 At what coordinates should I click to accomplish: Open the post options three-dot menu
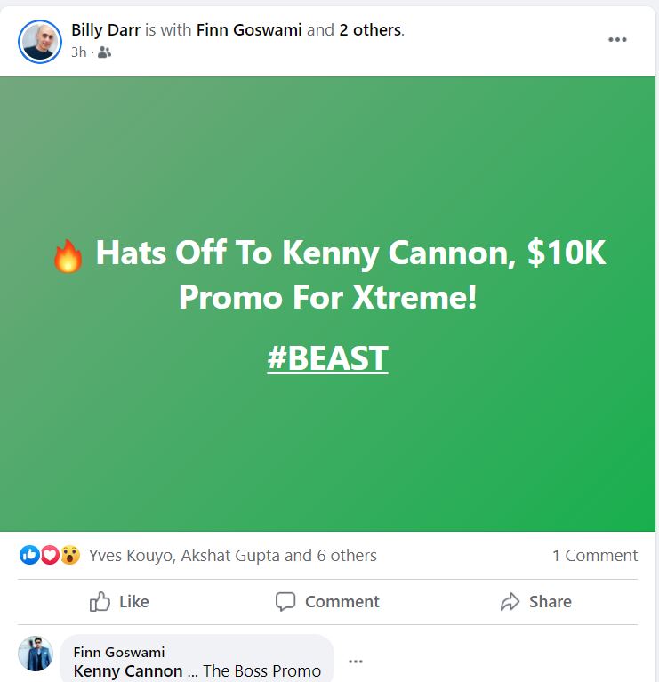point(617,40)
